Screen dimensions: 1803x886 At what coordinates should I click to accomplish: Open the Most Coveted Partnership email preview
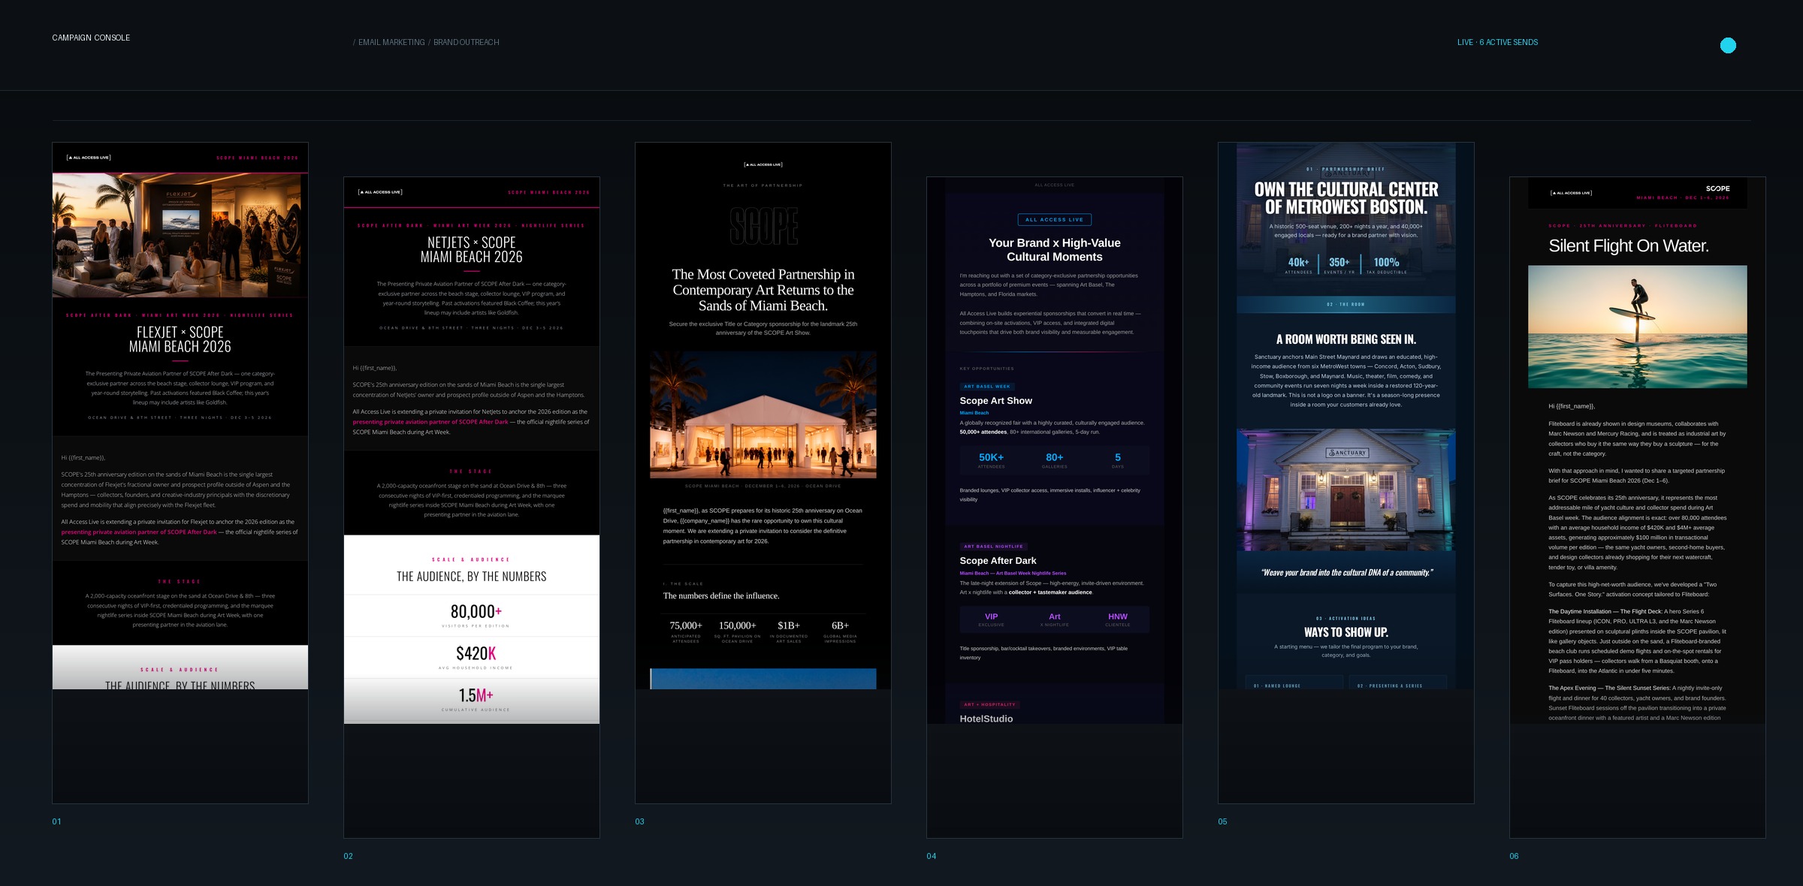(x=763, y=473)
